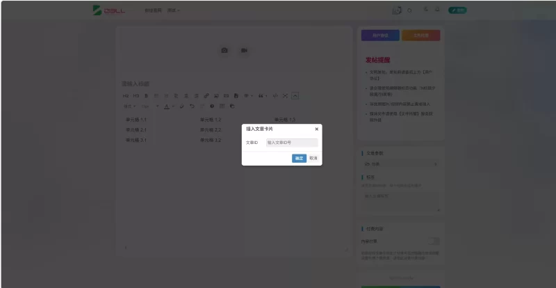Click the fullscreen editor icon
Image resolution: width=556 pixels, height=288 pixels.
point(285,96)
